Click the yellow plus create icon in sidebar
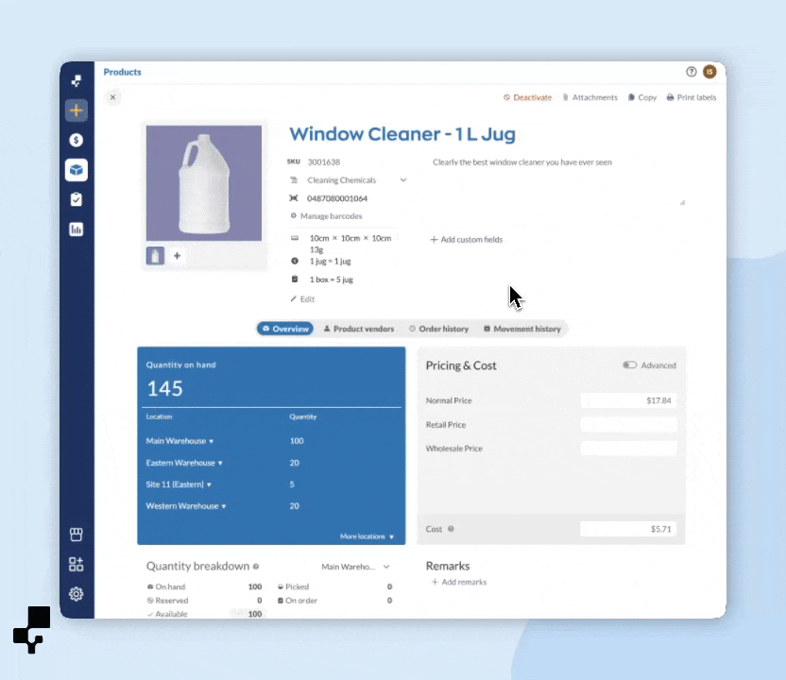 tap(77, 110)
